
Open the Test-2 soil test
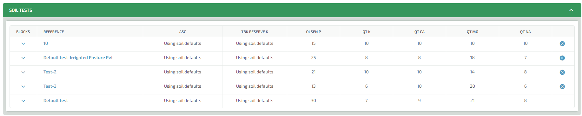click(x=50, y=72)
